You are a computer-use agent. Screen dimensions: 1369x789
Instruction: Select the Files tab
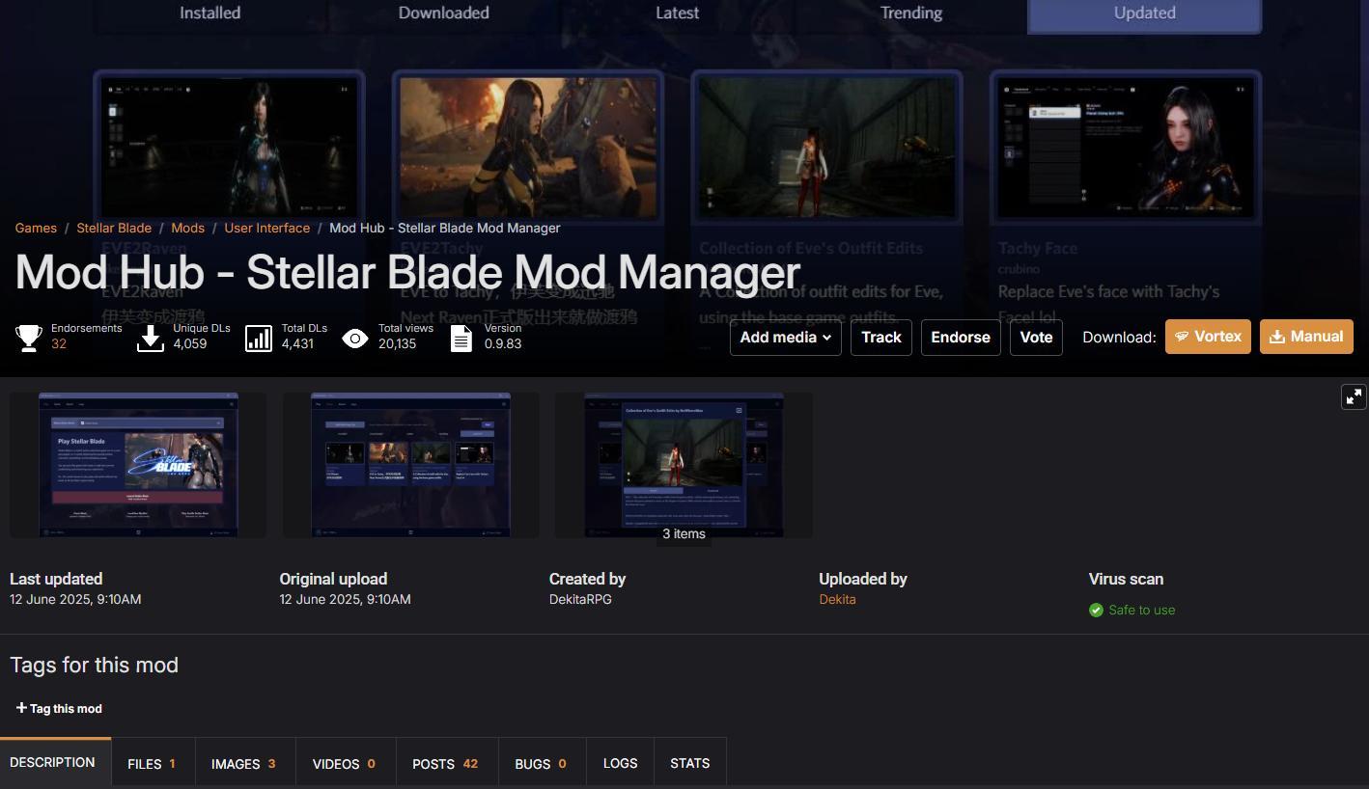click(151, 762)
